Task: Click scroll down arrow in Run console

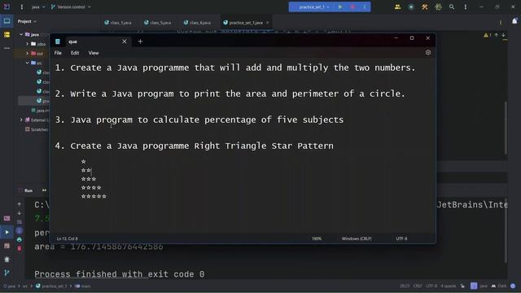Action: click(20, 213)
